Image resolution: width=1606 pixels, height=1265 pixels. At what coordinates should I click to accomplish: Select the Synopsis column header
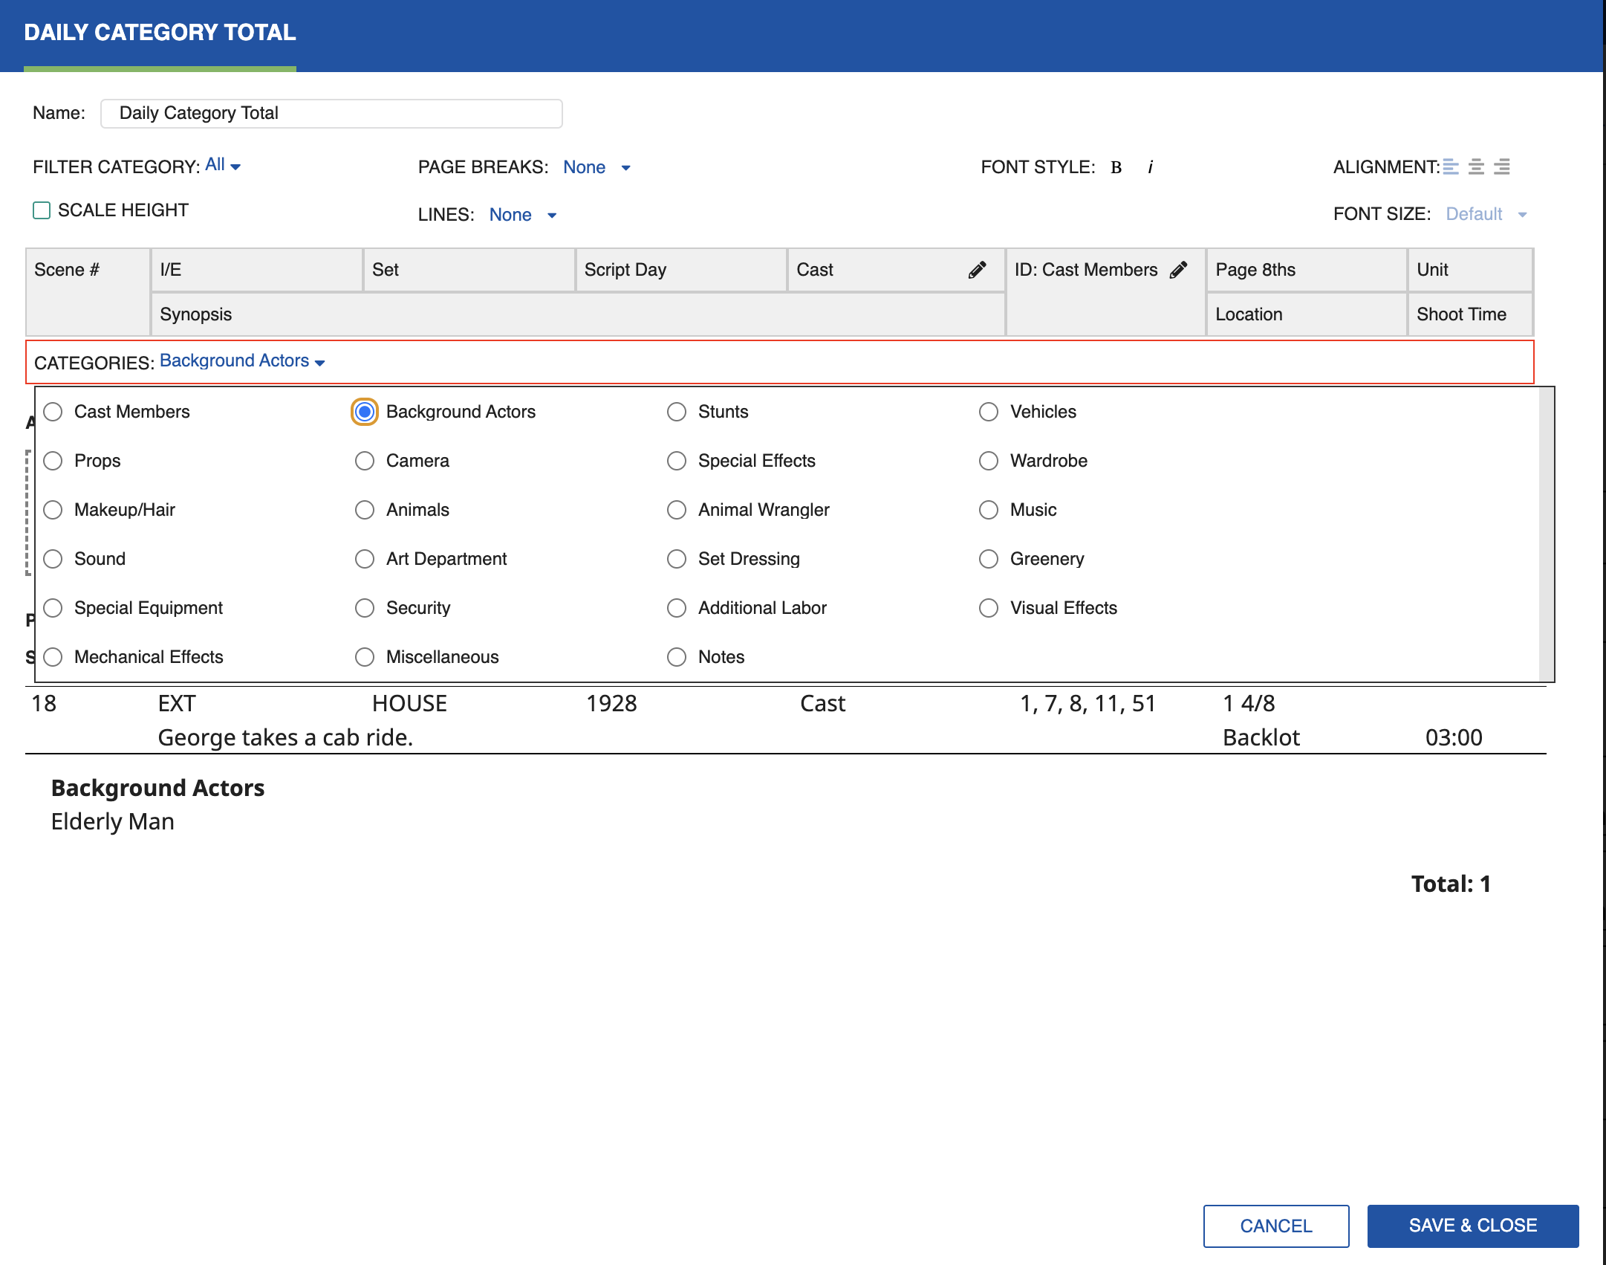(195, 314)
